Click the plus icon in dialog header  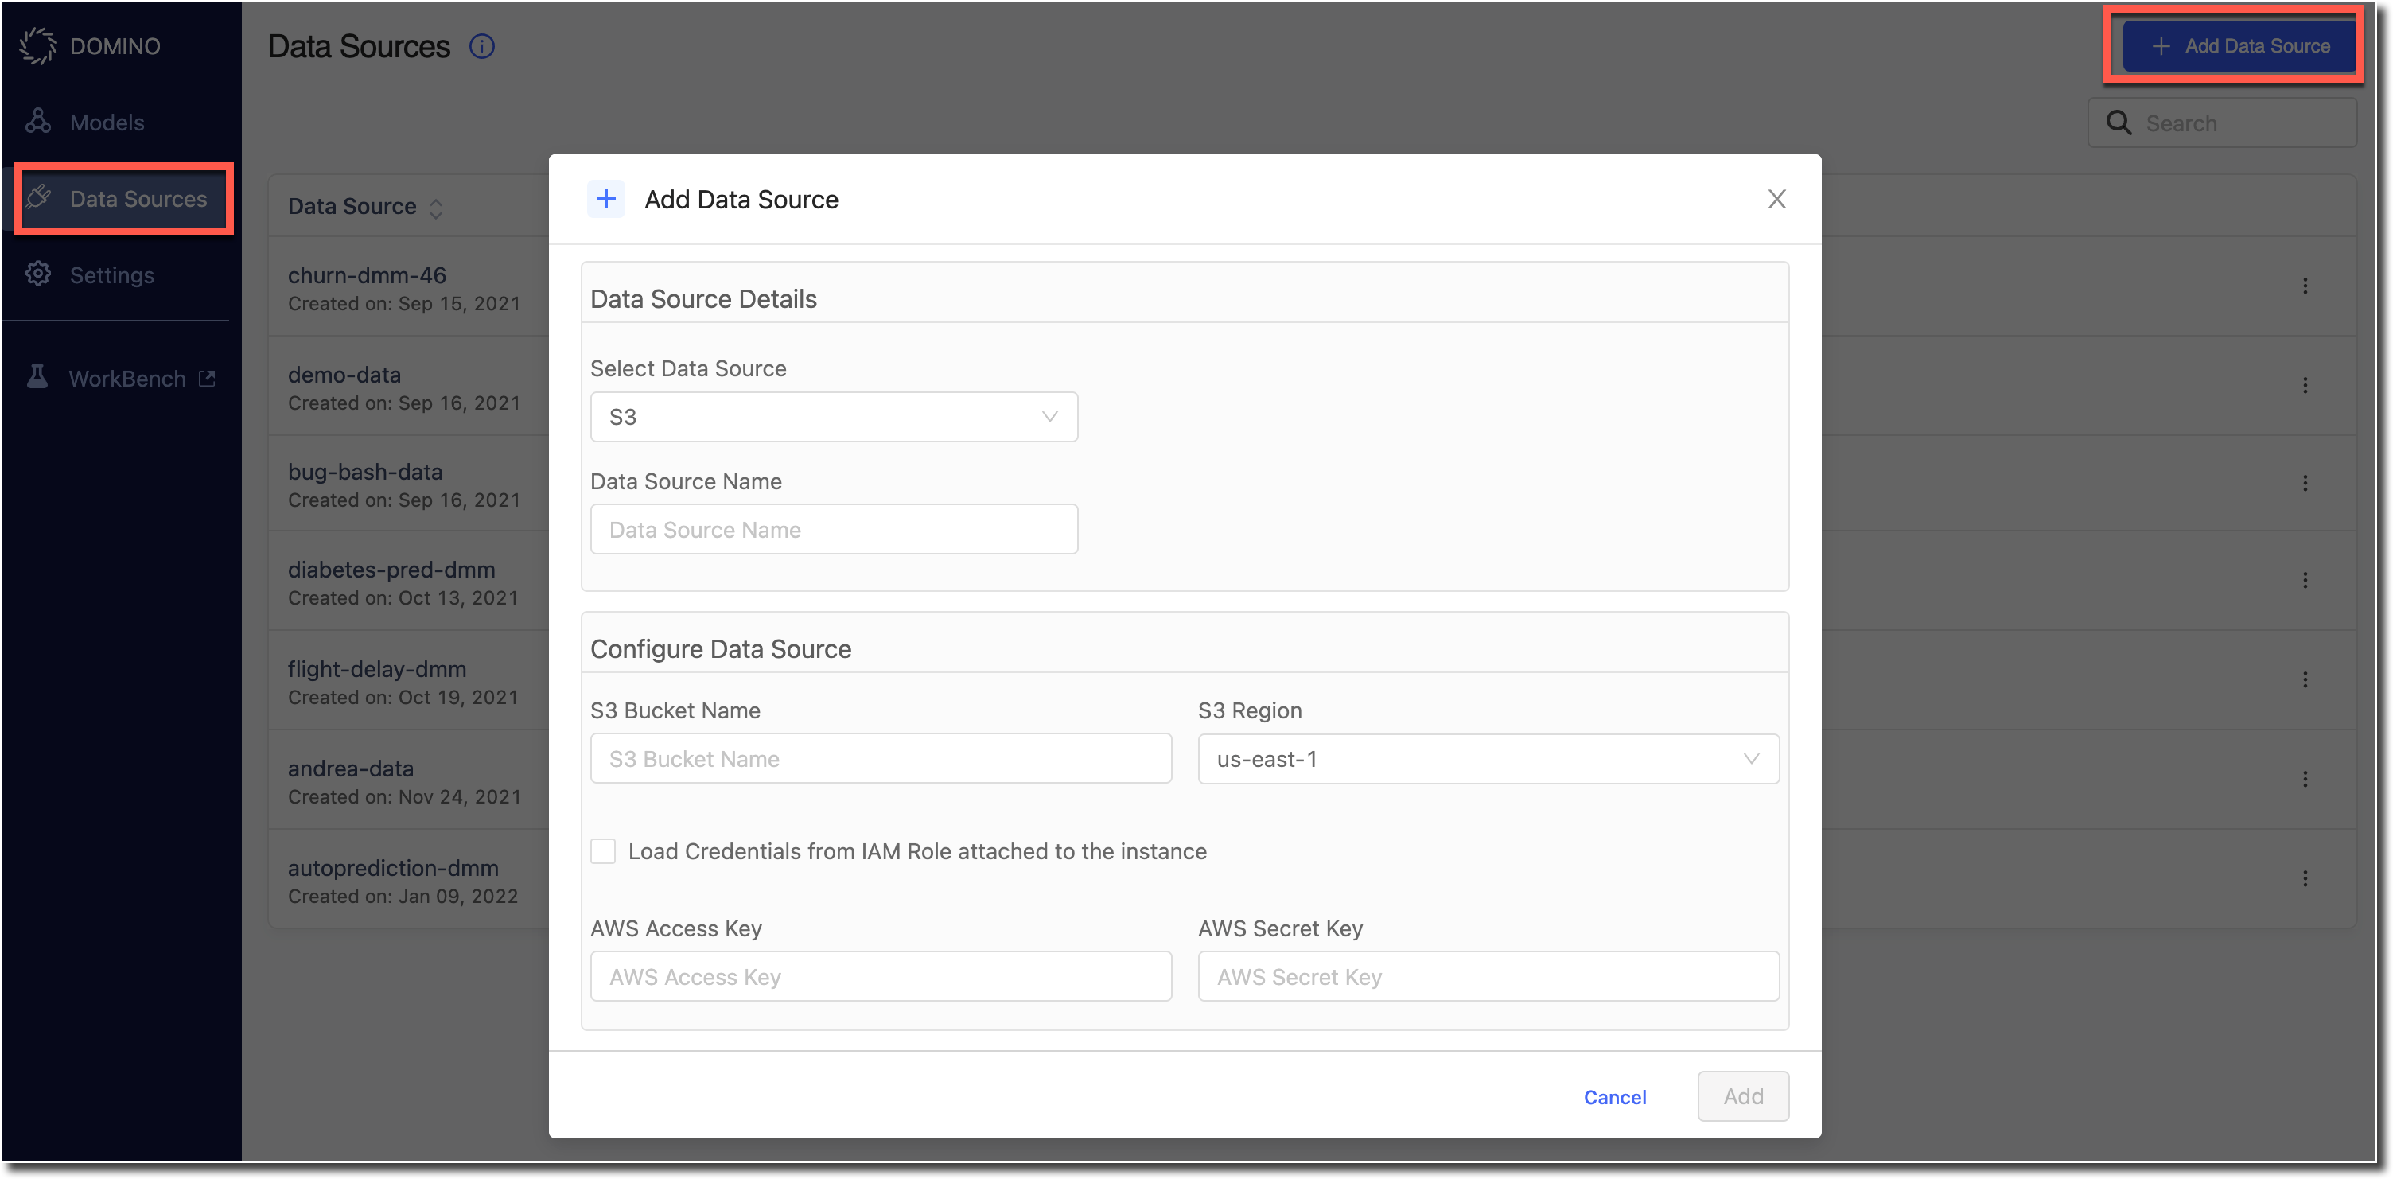pyautogui.click(x=605, y=199)
